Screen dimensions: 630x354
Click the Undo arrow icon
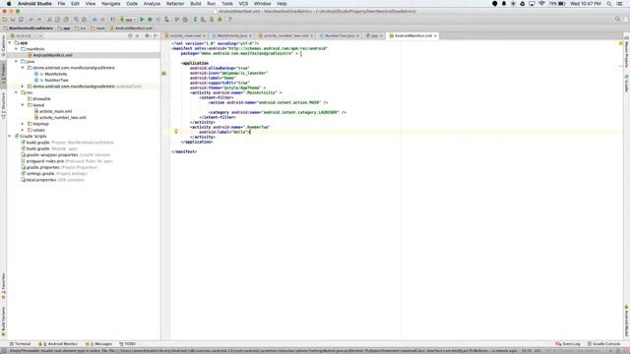pos(31,20)
